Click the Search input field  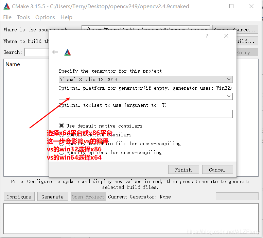click(x=37, y=52)
